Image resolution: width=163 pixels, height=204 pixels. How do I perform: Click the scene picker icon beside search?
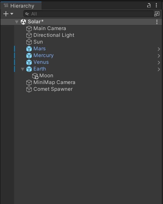click(x=157, y=14)
